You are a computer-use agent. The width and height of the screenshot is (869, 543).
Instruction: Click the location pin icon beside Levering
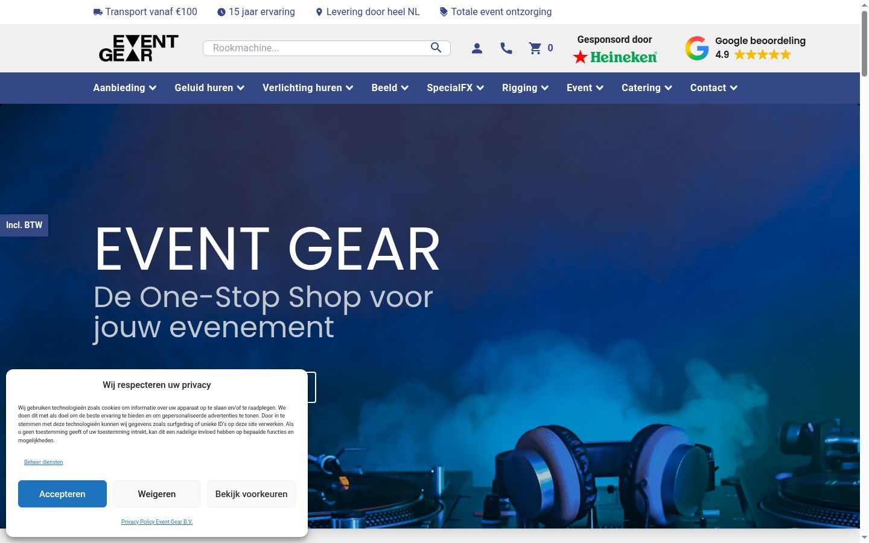pos(319,12)
